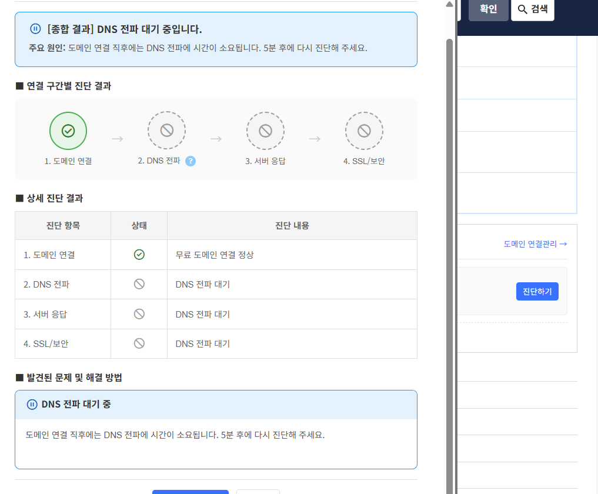The image size is (598, 494).
Task: Click the '3. 서버 응답' step label under the flow diagram
Action: [x=265, y=161]
